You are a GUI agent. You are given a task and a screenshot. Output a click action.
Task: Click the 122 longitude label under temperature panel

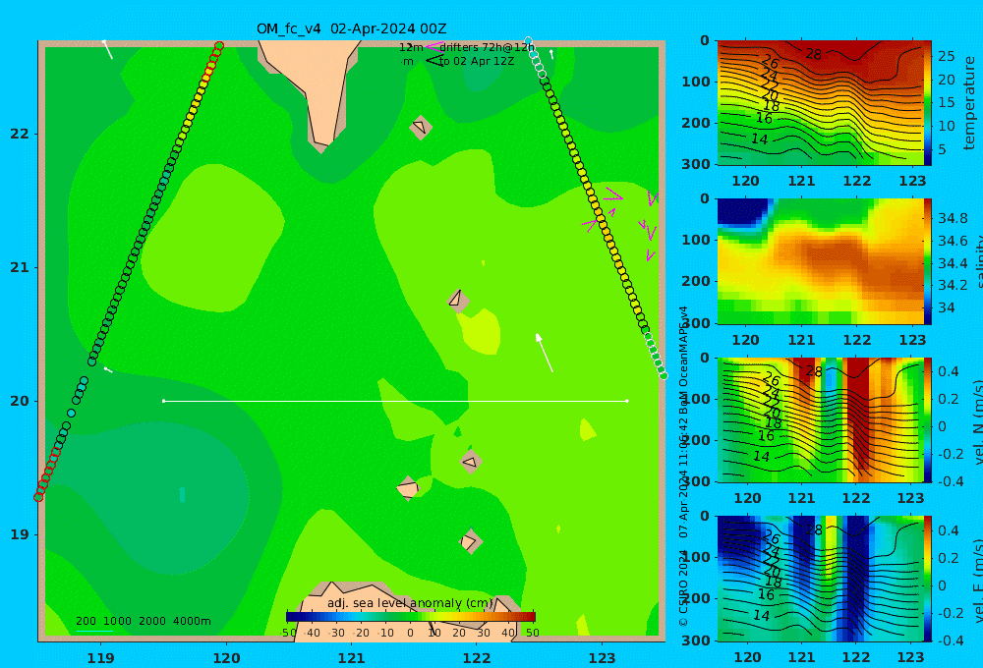pyautogui.click(x=856, y=181)
